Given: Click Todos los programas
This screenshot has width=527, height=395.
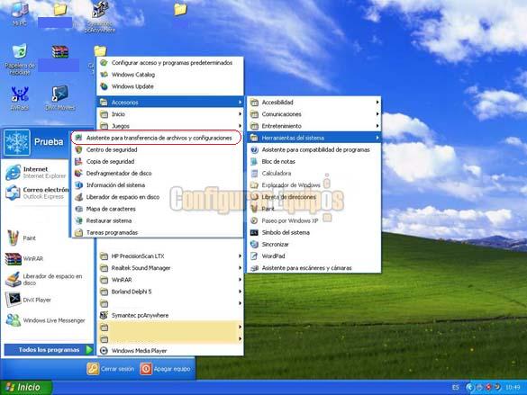Looking at the screenshot, I should pos(49,350).
